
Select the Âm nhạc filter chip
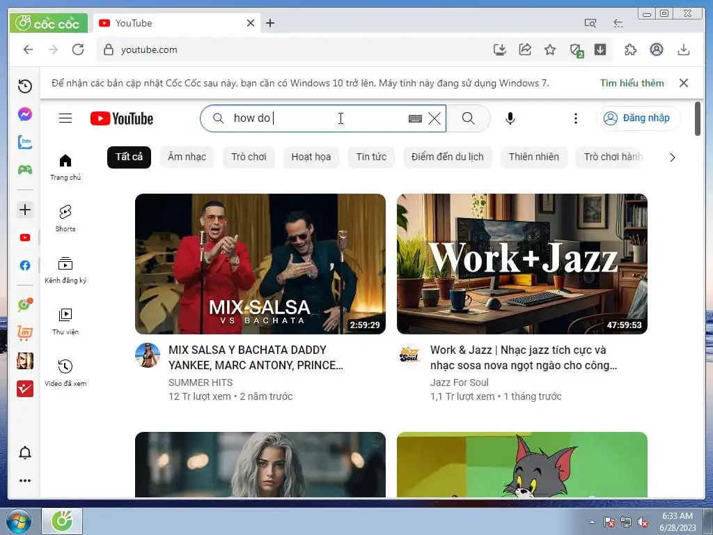tap(187, 157)
